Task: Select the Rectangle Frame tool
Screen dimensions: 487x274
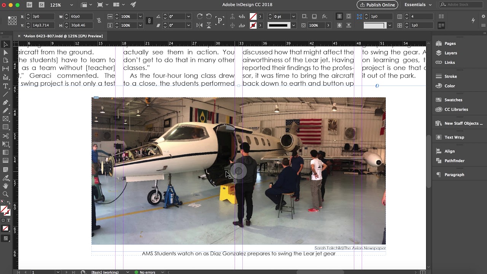Action: (x=5, y=119)
